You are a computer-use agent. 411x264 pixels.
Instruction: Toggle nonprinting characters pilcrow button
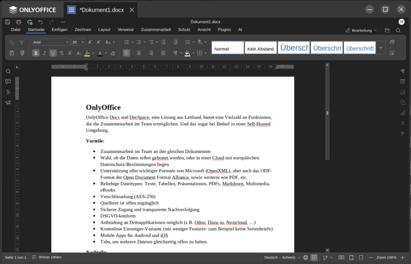click(175, 53)
